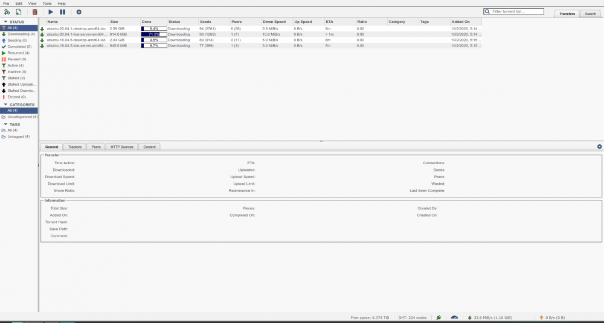Click the red Delete trash icon

pyautogui.click(x=34, y=12)
